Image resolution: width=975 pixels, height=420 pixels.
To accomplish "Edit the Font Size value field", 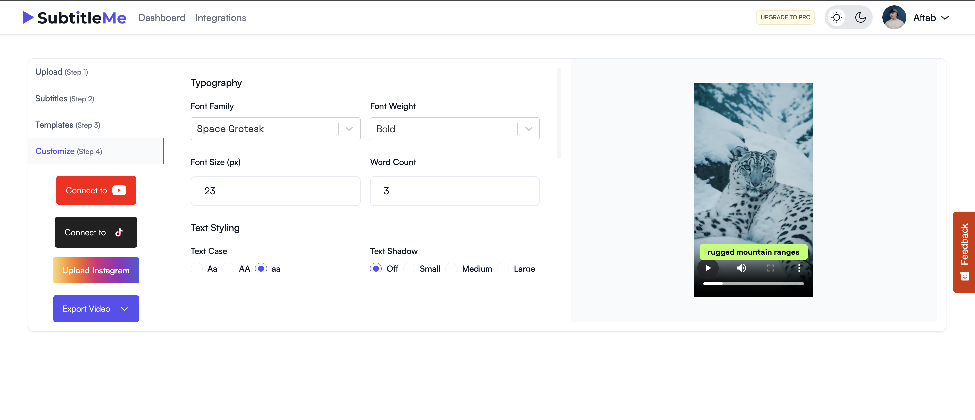I will point(275,191).
